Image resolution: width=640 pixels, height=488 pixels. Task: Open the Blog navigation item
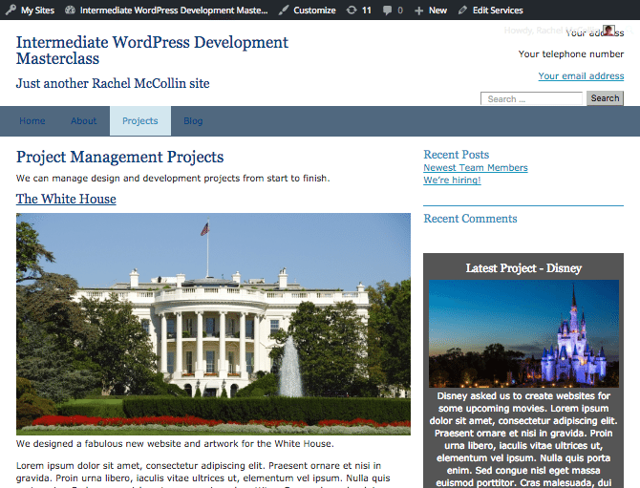click(193, 121)
